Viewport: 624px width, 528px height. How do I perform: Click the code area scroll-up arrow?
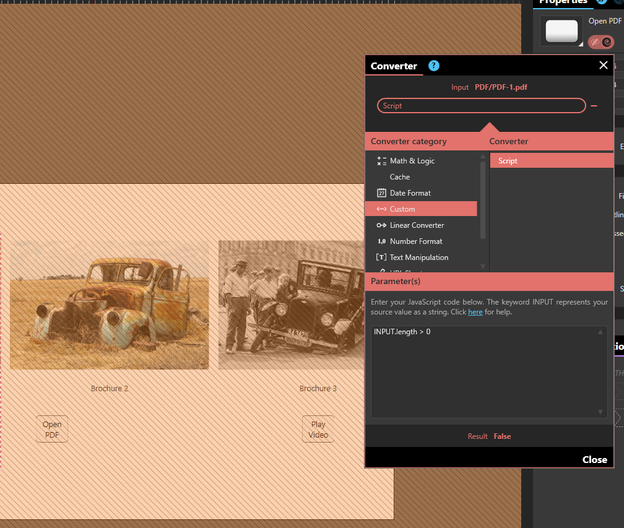[x=600, y=332]
